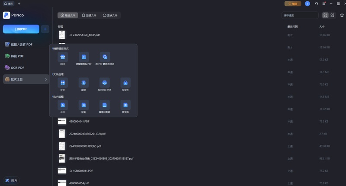Open the compress (壓縮) tool
346x186 pixels.
pos(83,83)
